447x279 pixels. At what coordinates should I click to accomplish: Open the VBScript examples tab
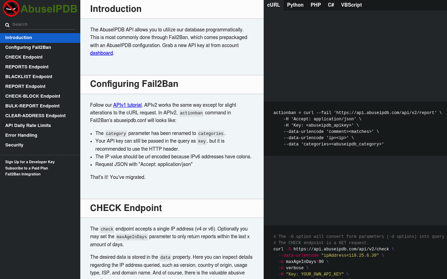(351, 5)
